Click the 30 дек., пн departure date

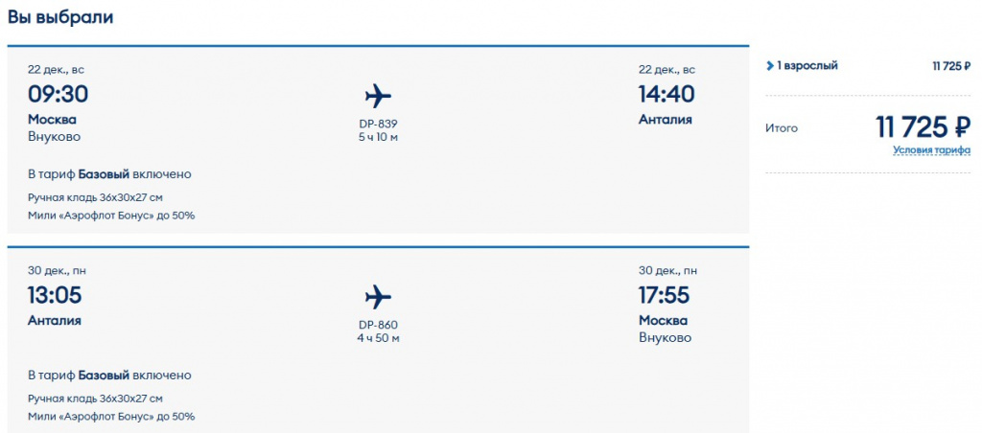(x=57, y=271)
